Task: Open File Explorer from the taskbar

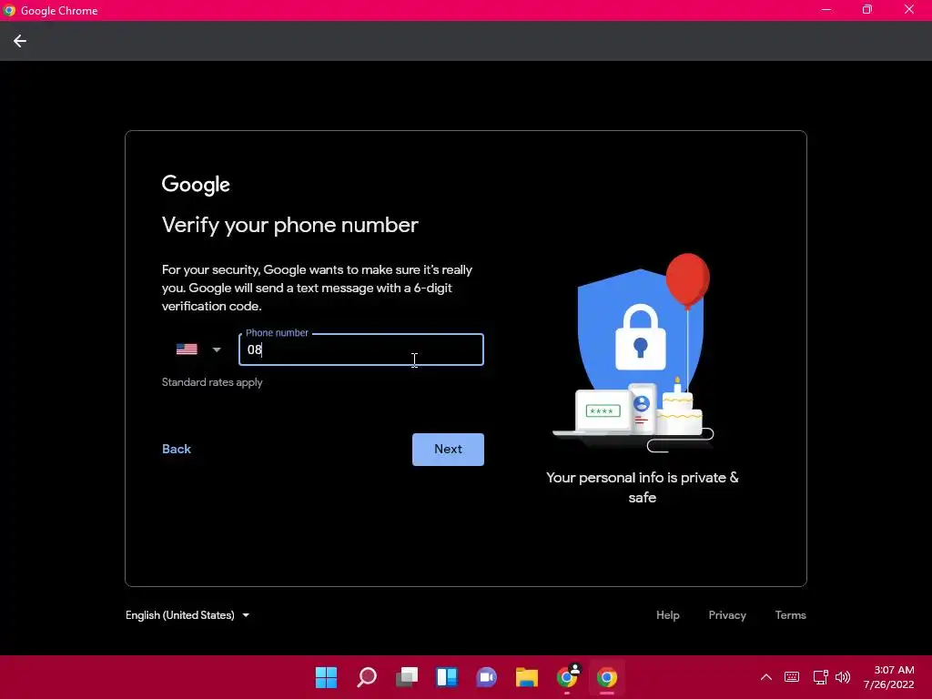Action: [527, 677]
